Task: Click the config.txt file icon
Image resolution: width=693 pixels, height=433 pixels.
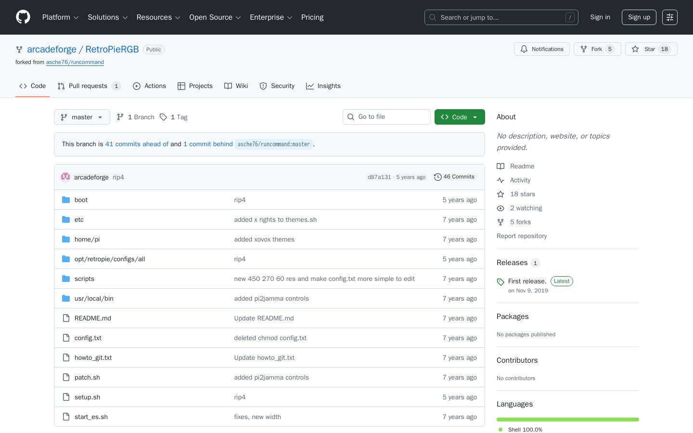Action: 66,338
